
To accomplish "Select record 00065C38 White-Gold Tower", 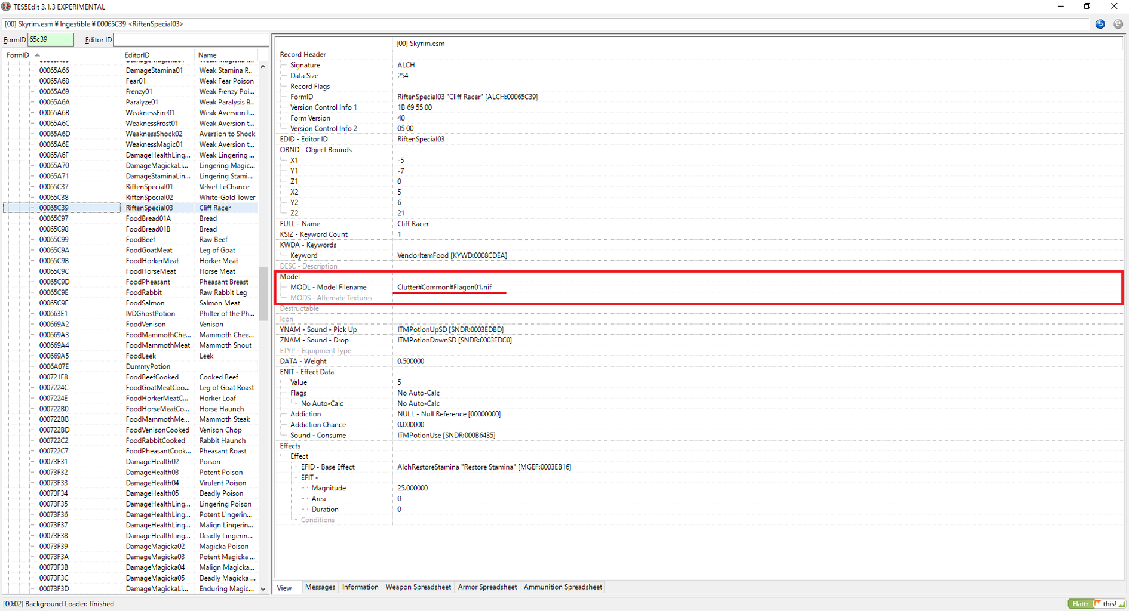I will coord(131,198).
